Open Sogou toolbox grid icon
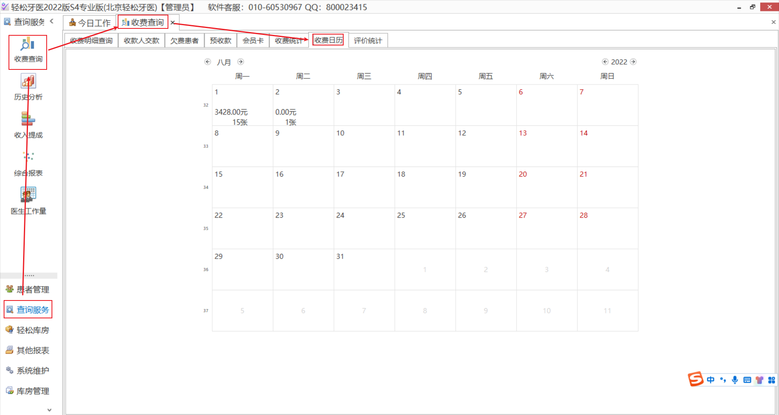Screen dimensions: 779x415 click(x=771, y=380)
